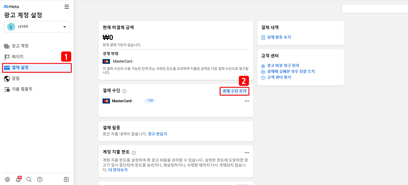408x185 pixels.
Task: Click the 결제 수단 추가 button
Action: 234,91
